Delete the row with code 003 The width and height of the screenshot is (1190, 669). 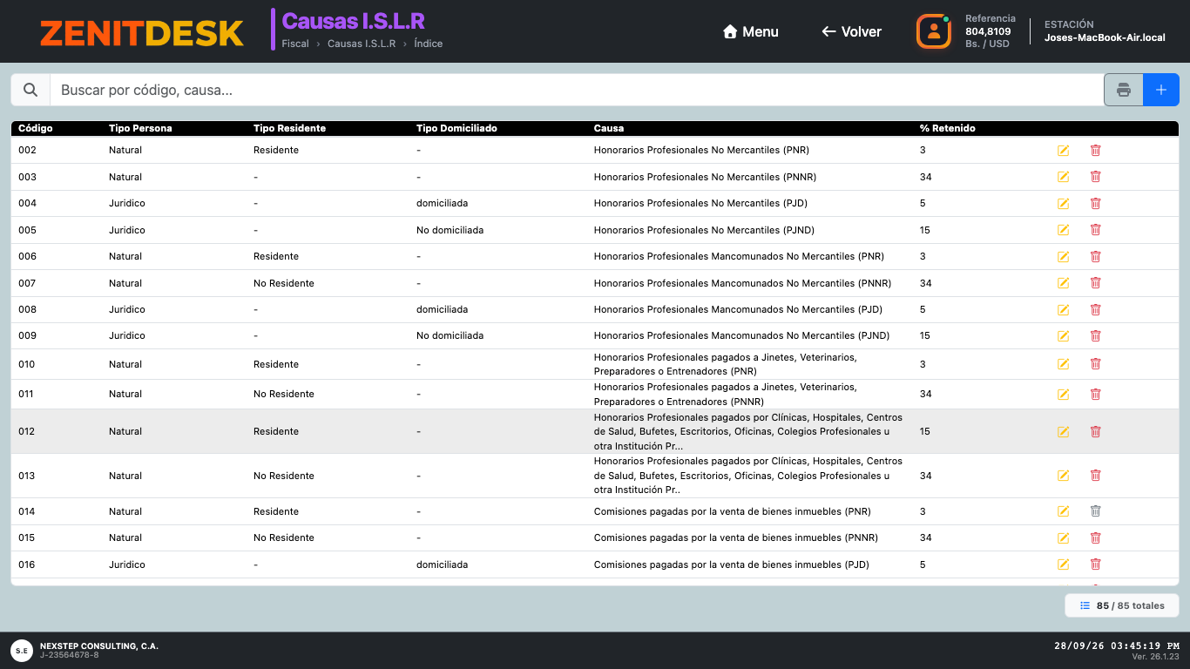[x=1095, y=177]
